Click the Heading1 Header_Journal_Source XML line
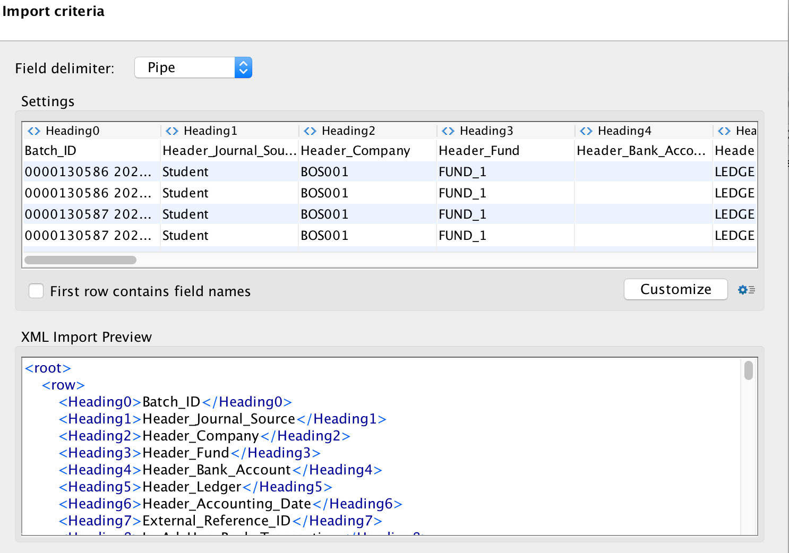This screenshot has height=553, width=789. (222, 419)
